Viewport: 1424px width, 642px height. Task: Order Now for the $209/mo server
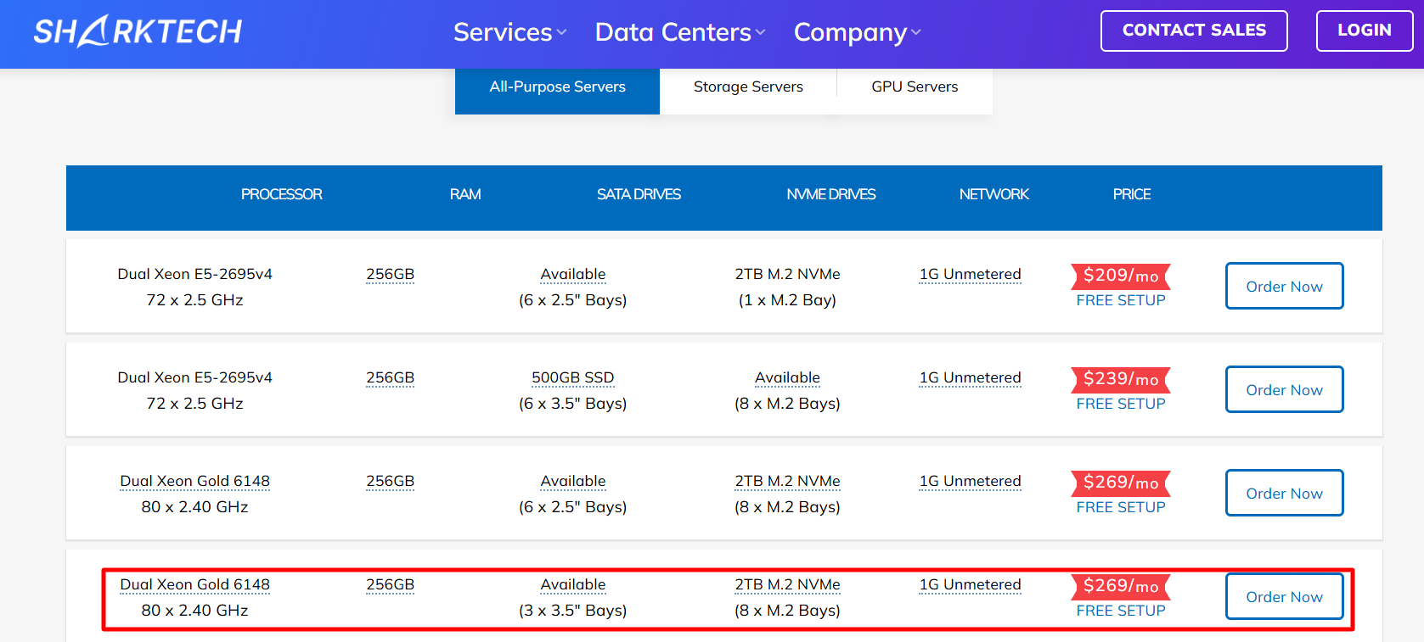[x=1284, y=286]
